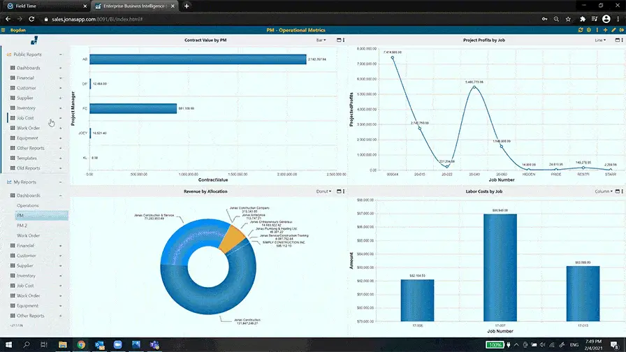Select the Operations dashboard in My Reports
The image size is (626, 352).
click(x=28, y=206)
